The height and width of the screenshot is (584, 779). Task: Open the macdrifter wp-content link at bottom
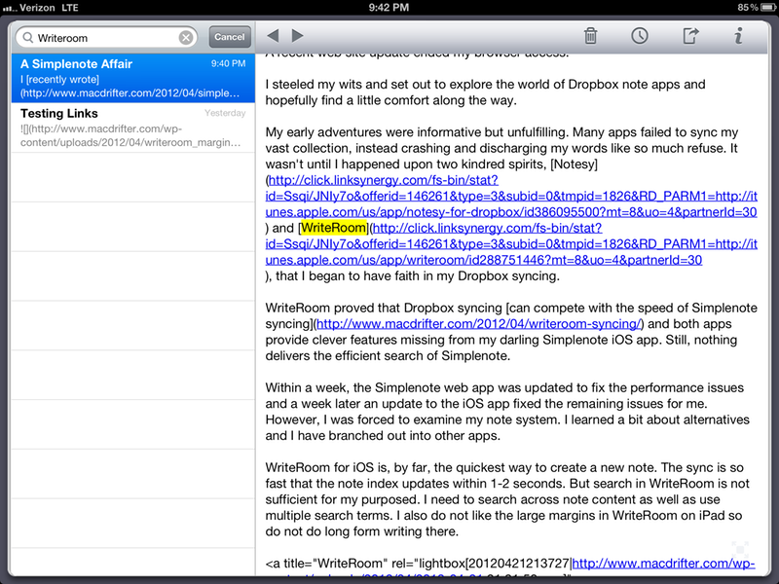click(x=663, y=564)
